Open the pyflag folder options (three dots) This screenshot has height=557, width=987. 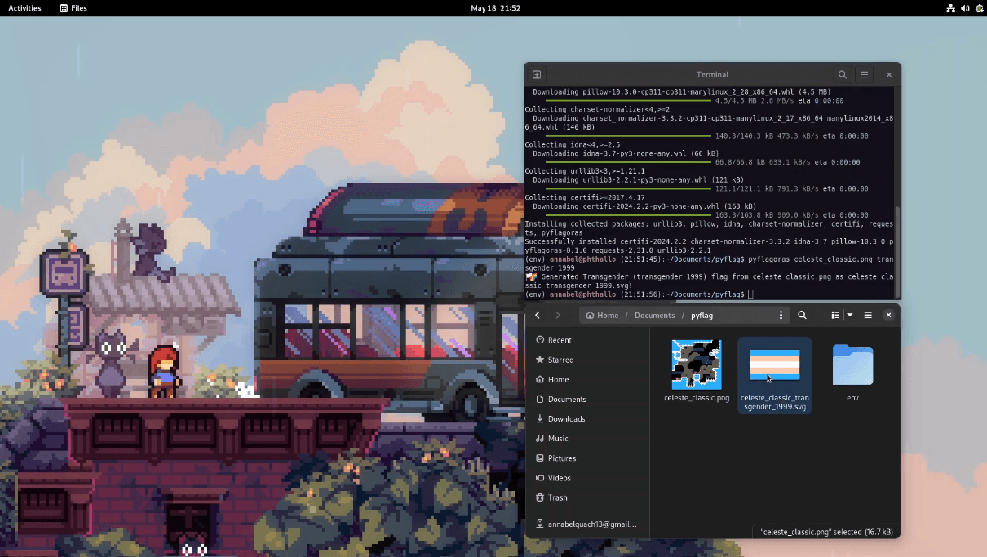click(x=781, y=315)
